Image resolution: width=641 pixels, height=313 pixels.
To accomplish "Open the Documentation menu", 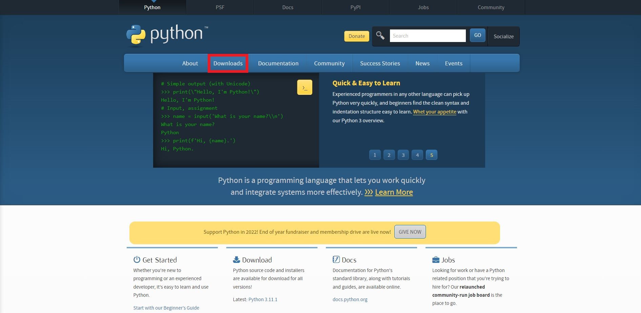I will [278, 63].
